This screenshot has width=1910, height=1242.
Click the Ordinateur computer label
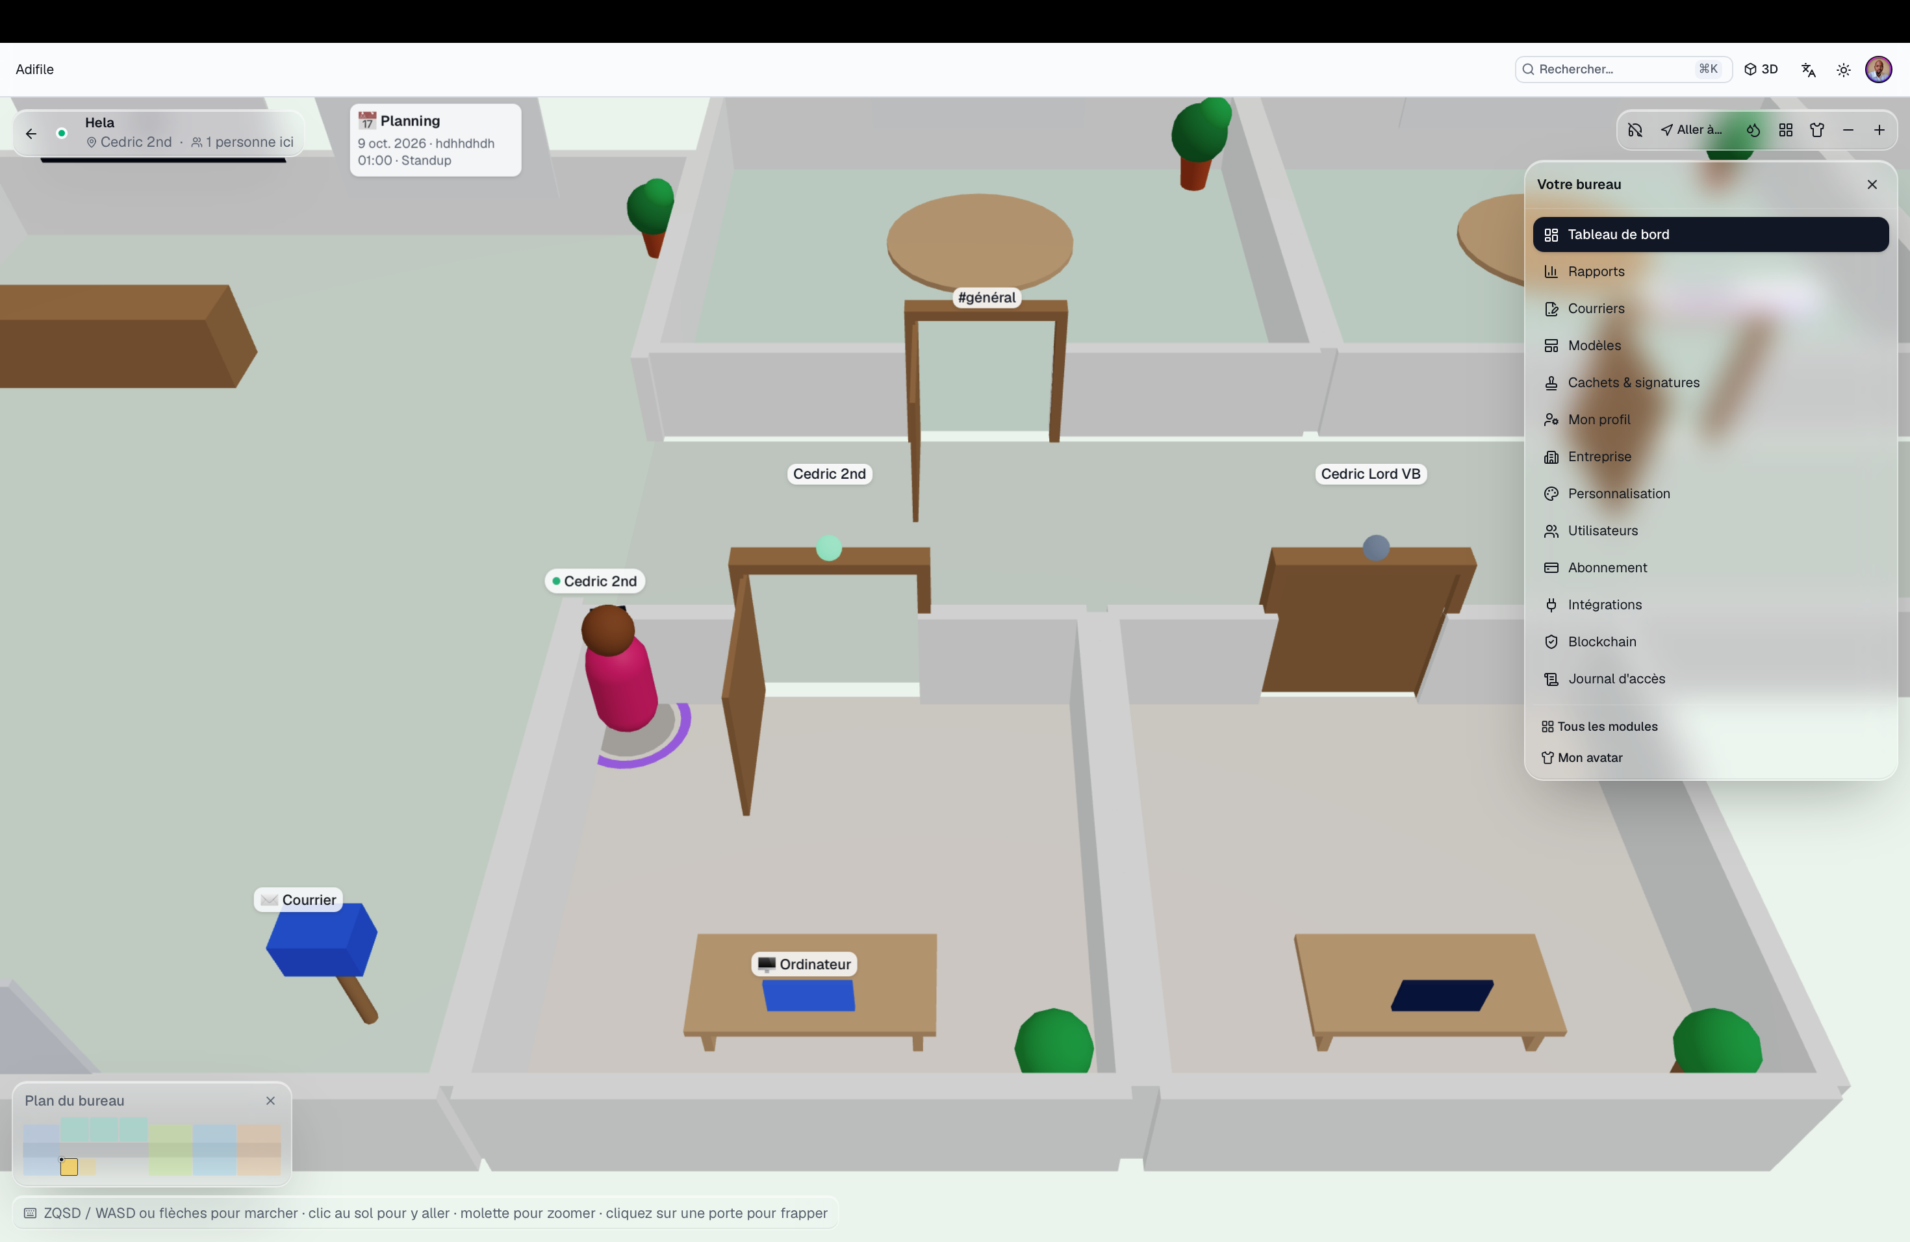804,965
